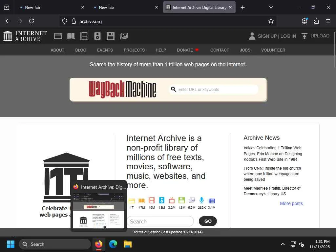
Task: Open the HELP menu item
Action: point(161,50)
